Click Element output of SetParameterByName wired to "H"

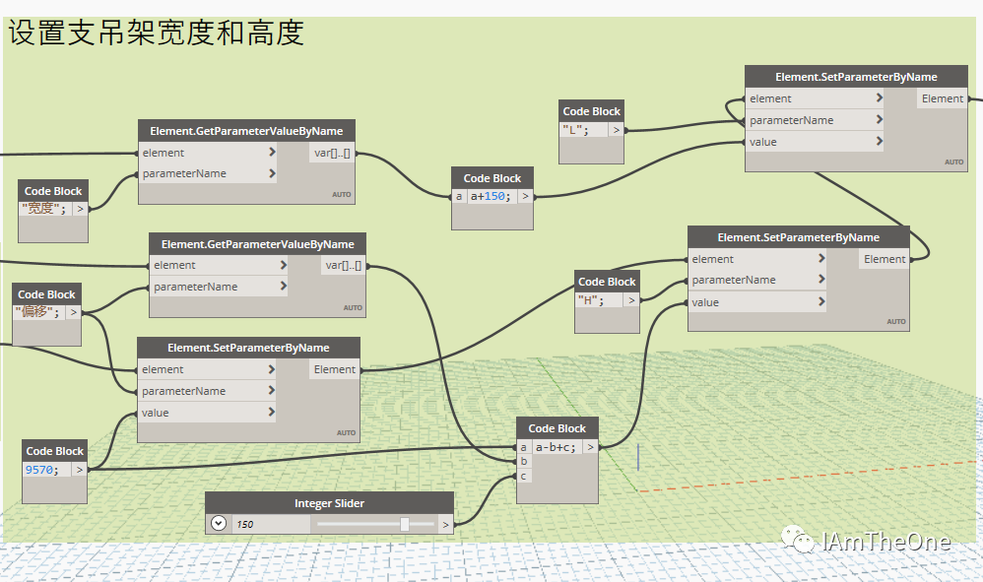885,259
